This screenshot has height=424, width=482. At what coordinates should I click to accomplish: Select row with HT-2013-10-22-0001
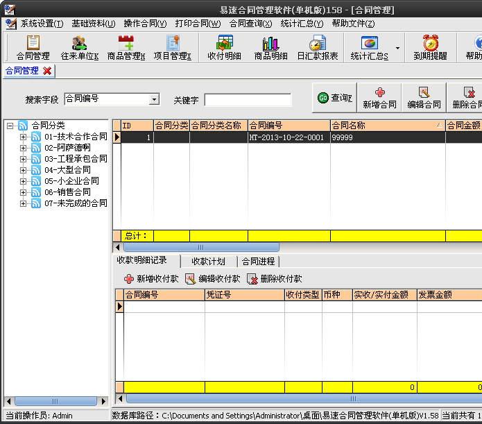tap(298, 137)
